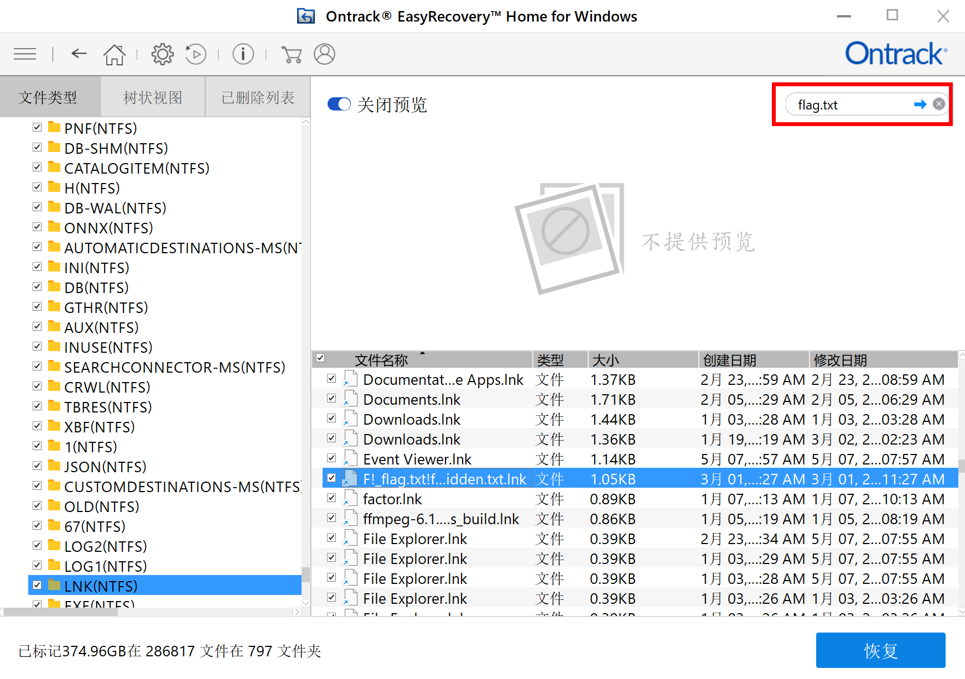Open the hamburger menu
965x679 pixels.
25,54
